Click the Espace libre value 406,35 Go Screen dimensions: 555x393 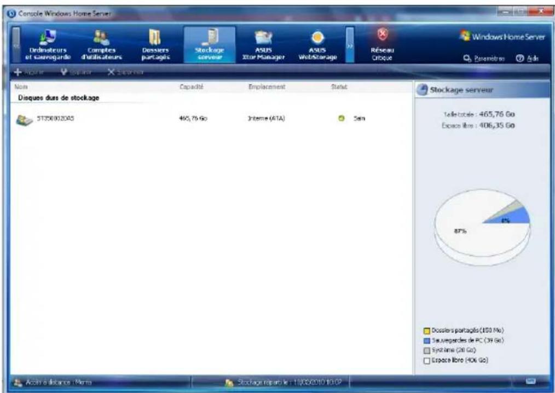point(497,125)
